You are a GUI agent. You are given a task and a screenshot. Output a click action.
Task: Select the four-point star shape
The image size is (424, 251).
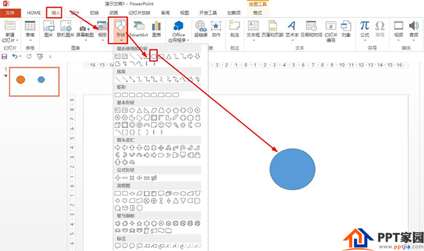click(x=132, y=223)
